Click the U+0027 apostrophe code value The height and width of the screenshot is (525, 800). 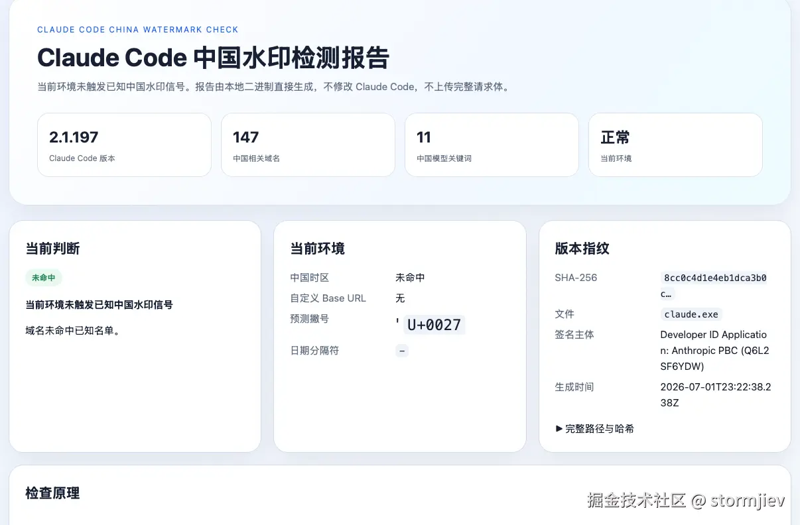[434, 325]
